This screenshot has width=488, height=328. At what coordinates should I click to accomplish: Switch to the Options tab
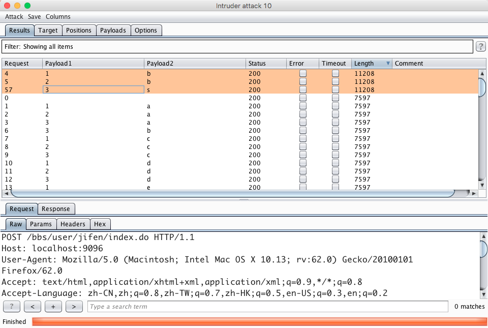pos(146,31)
